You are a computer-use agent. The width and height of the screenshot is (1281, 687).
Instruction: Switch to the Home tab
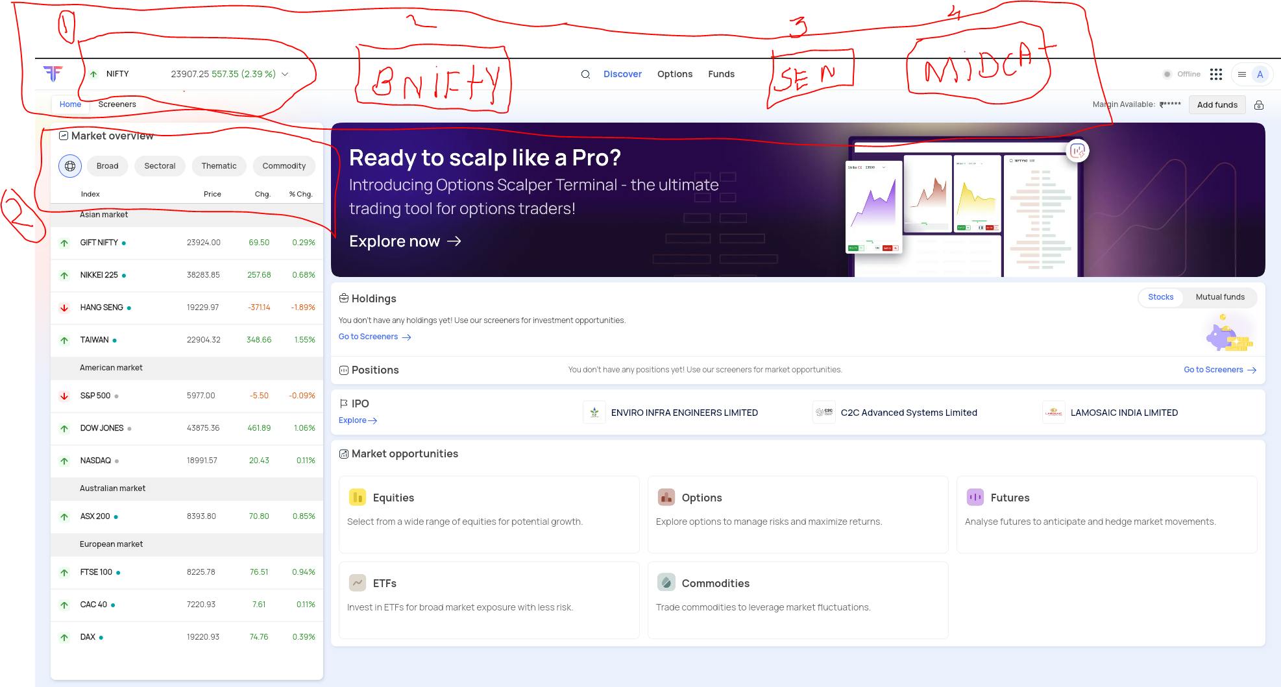70,104
